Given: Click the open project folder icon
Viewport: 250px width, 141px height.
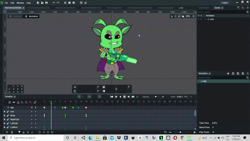Looking at the screenshot, I should pyautogui.click(x=42, y=3).
